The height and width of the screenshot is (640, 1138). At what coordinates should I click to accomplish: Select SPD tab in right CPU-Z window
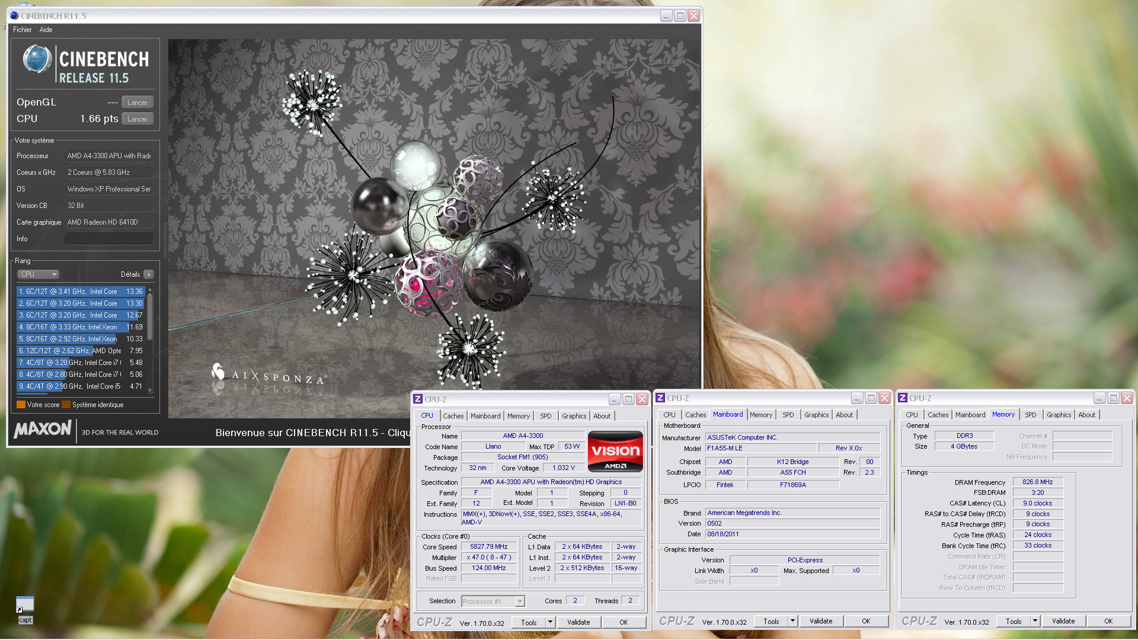click(x=1031, y=415)
